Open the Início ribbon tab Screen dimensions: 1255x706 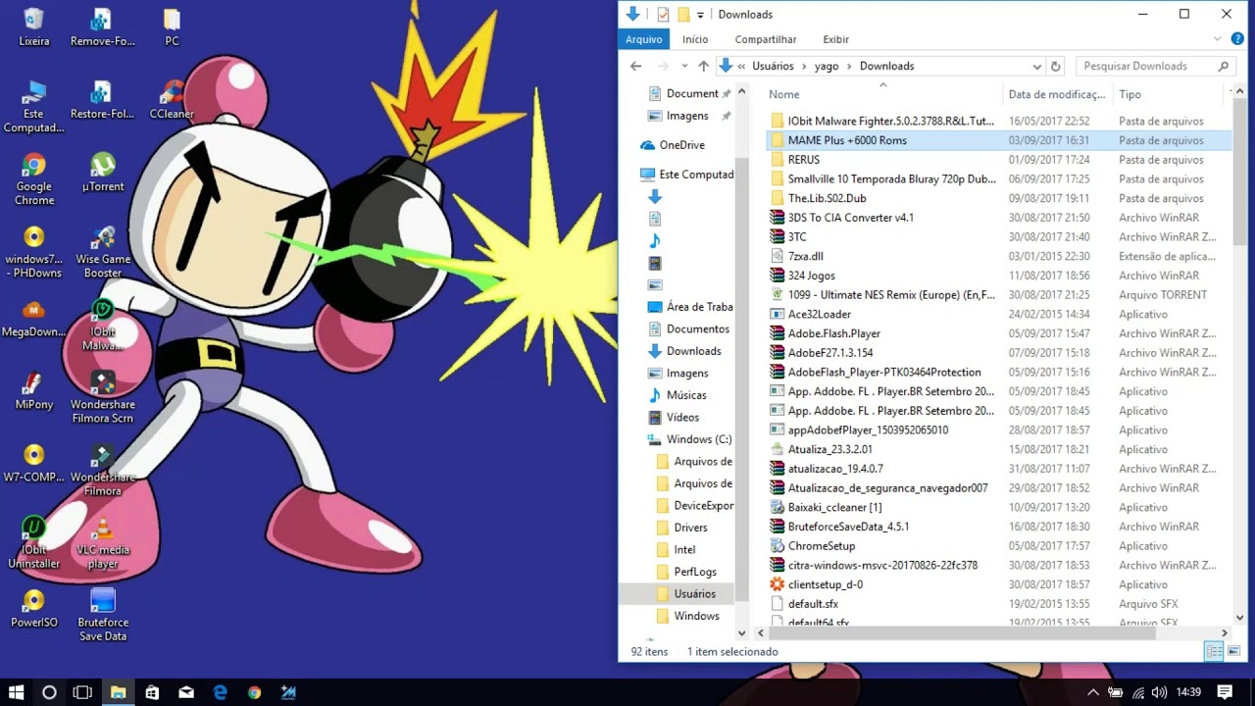pos(695,39)
